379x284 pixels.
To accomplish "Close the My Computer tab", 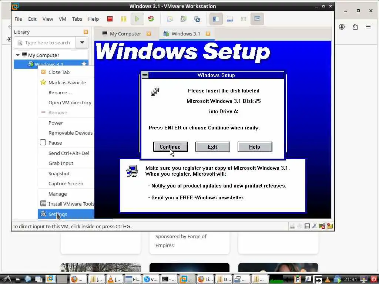I will [x=149, y=34].
